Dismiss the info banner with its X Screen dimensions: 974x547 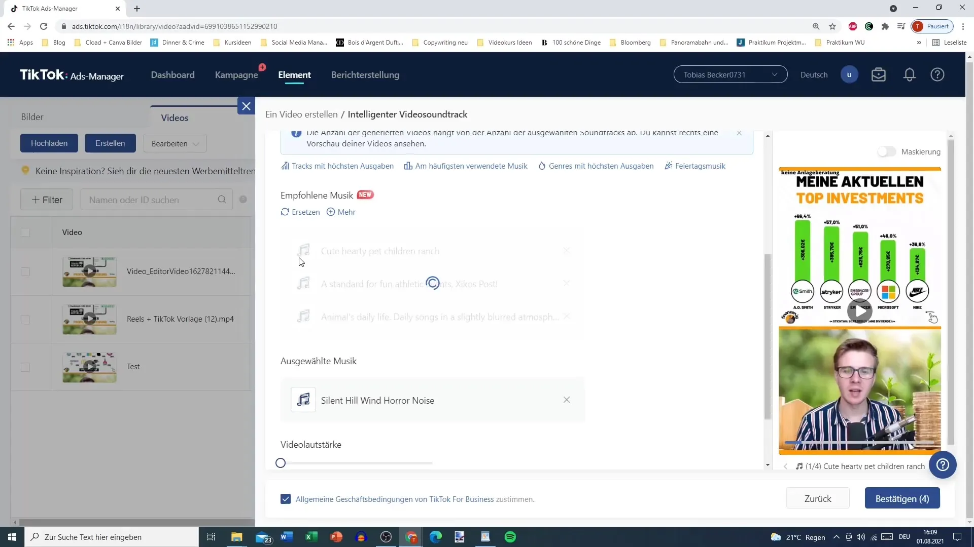click(x=739, y=133)
